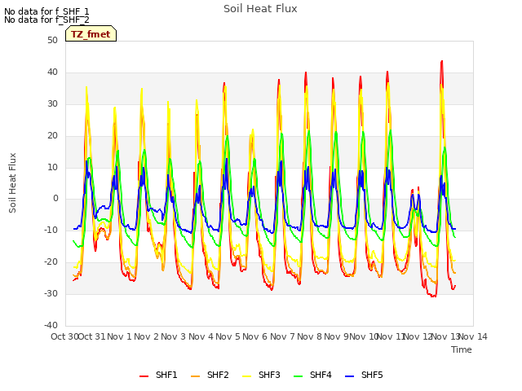This screenshot has height=391, width=522.
Task: Click the y-axis tick label 20
Action: coord(52,136)
